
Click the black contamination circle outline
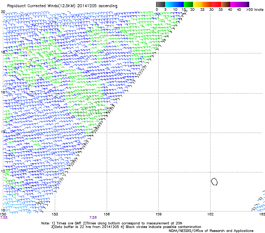[x=214, y=181]
